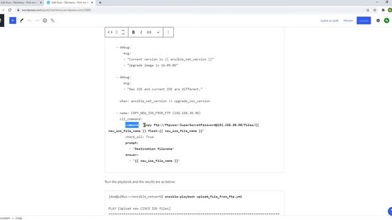Image resolution: width=392 pixels, height=220 pixels.
Task: Switch to the first Edit Post browser tab
Action: click(20, 2)
